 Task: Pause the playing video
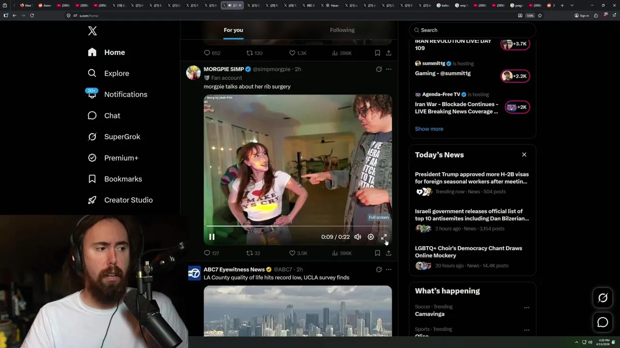point(212,237)
